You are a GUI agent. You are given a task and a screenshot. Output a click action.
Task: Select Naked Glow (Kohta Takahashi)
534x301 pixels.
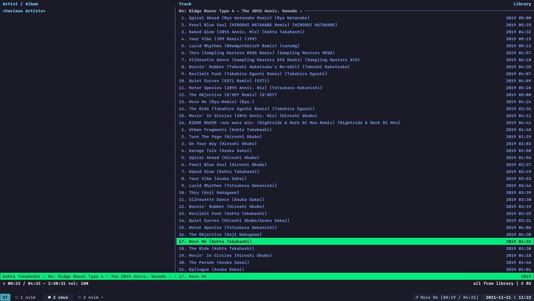pos(355,172)
